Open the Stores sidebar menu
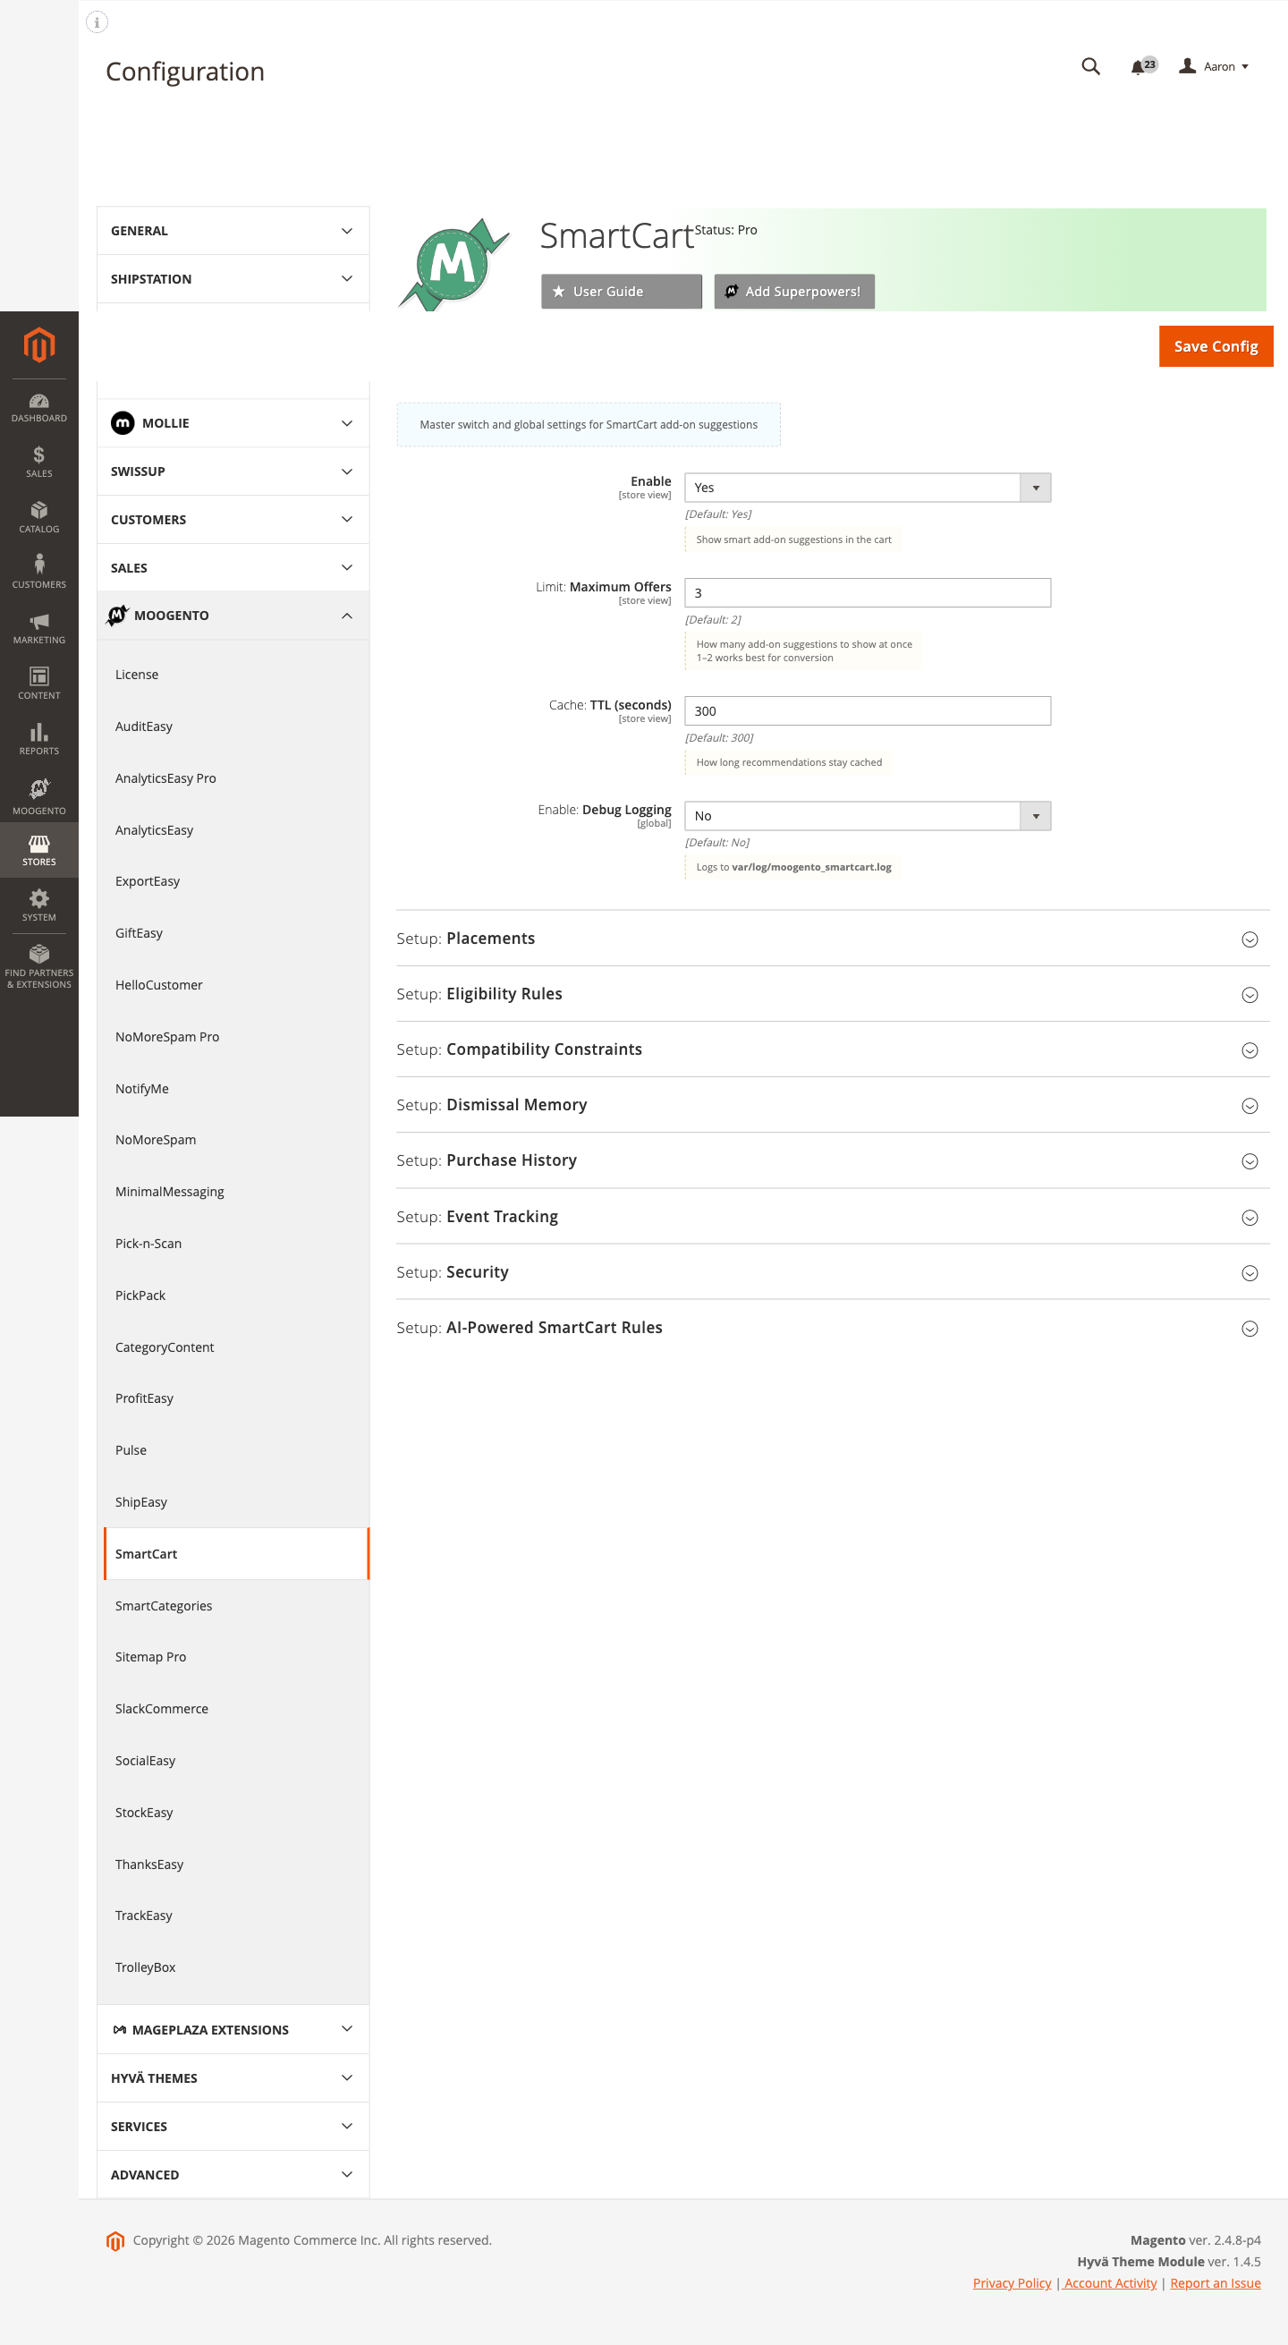 pos(39,850)
